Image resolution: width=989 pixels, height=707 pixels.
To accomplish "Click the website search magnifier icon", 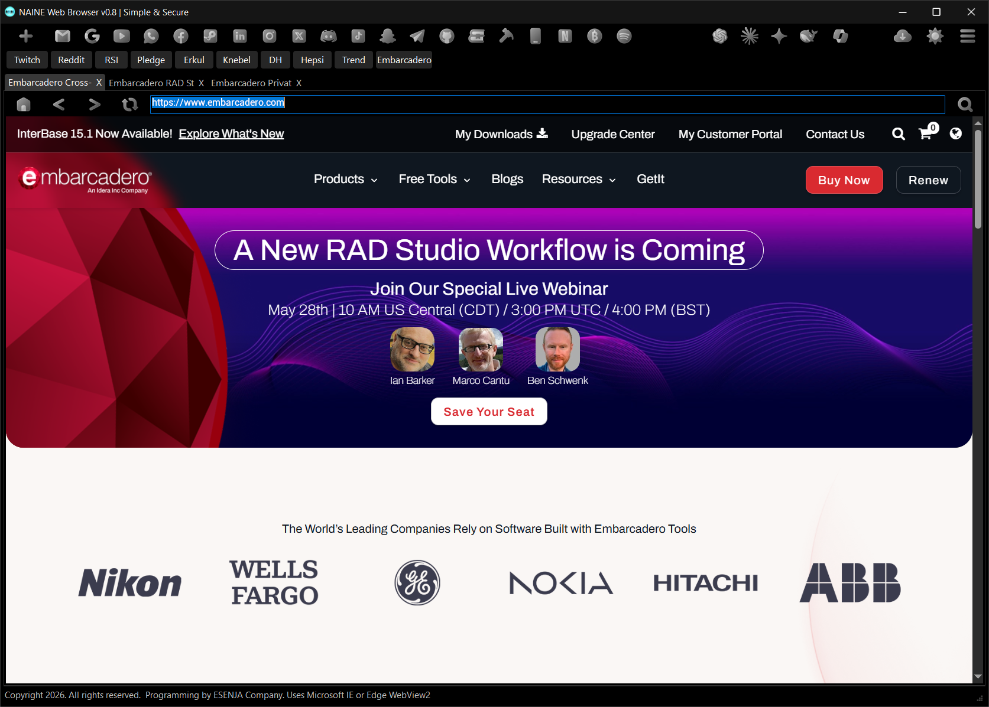I will [899, 134].
